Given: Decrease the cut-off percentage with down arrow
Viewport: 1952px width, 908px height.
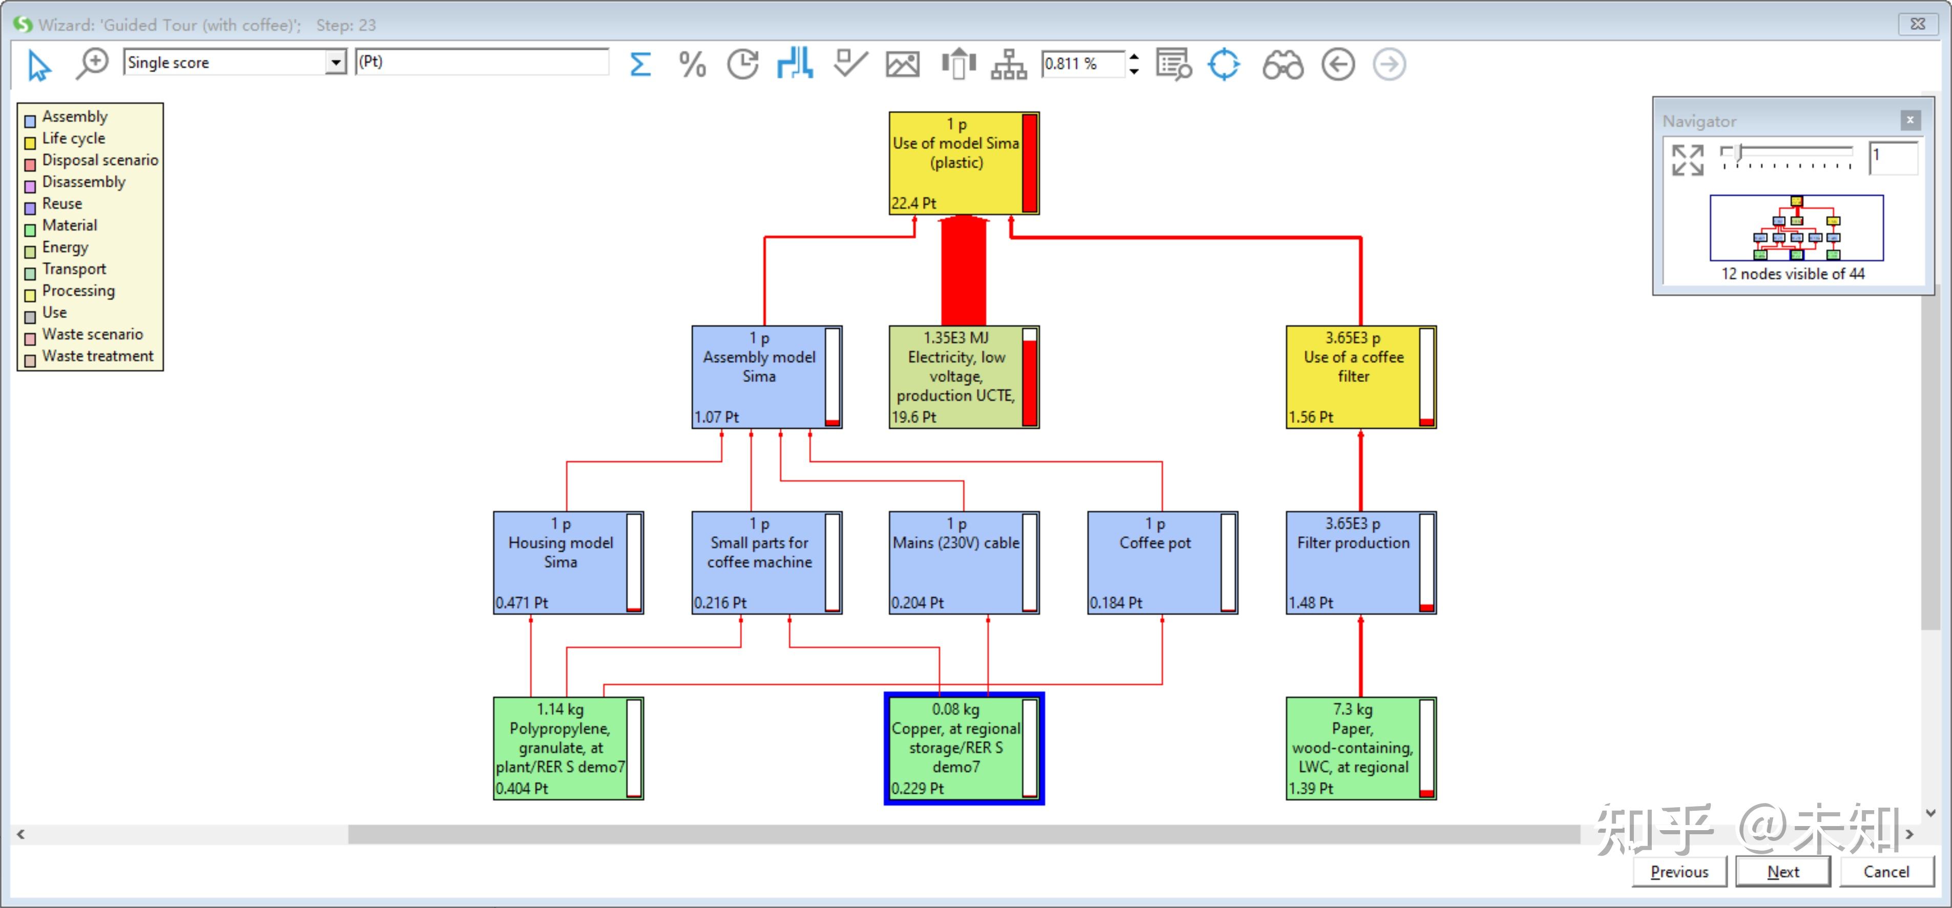Looking at the screenshot, I should point(1134,71).
